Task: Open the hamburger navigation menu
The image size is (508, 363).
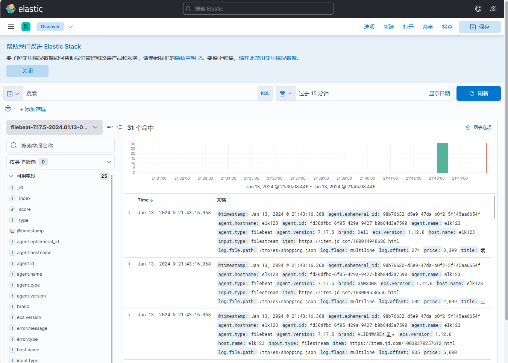Action: (x=11, y=27)
